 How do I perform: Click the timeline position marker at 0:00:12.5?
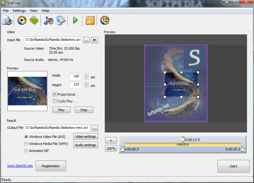tap(183, 139)
